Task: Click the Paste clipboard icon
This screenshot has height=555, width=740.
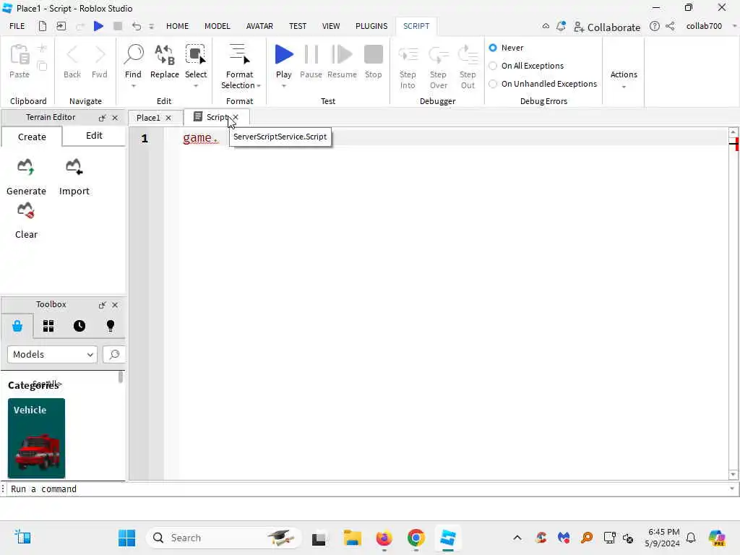Action: tap(20, 55)
